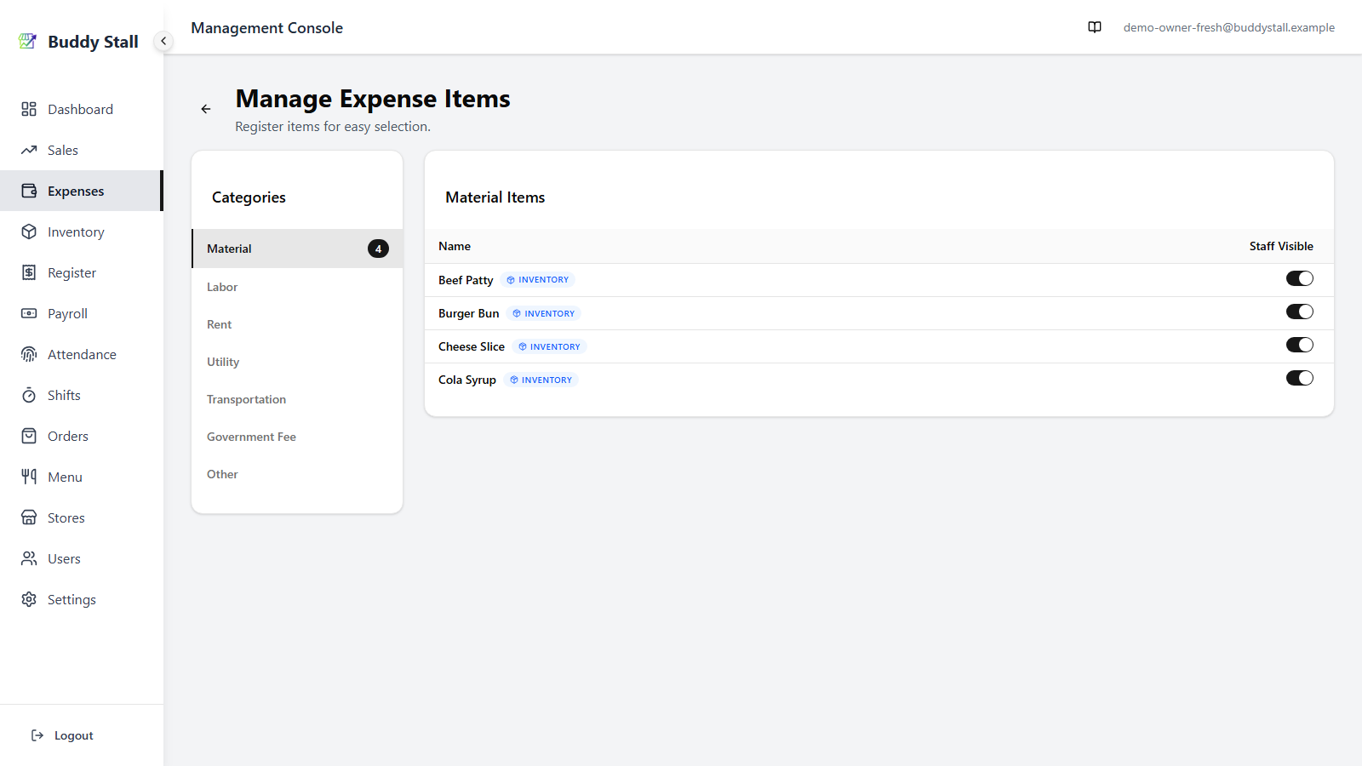Click the Logout button label
1362x766 pixels.
(74, 735)
